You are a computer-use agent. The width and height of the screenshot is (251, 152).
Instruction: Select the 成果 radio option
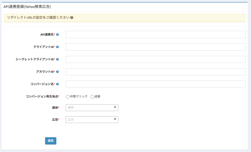92,97
